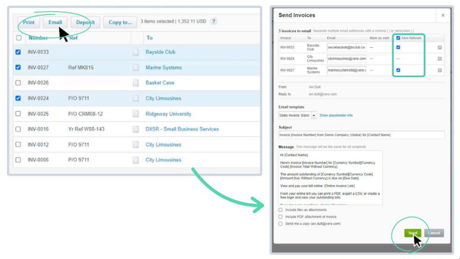Click the document icon for INV-0024
The width and height of the screenshot is (460, 259).
(x=136, y=98)
